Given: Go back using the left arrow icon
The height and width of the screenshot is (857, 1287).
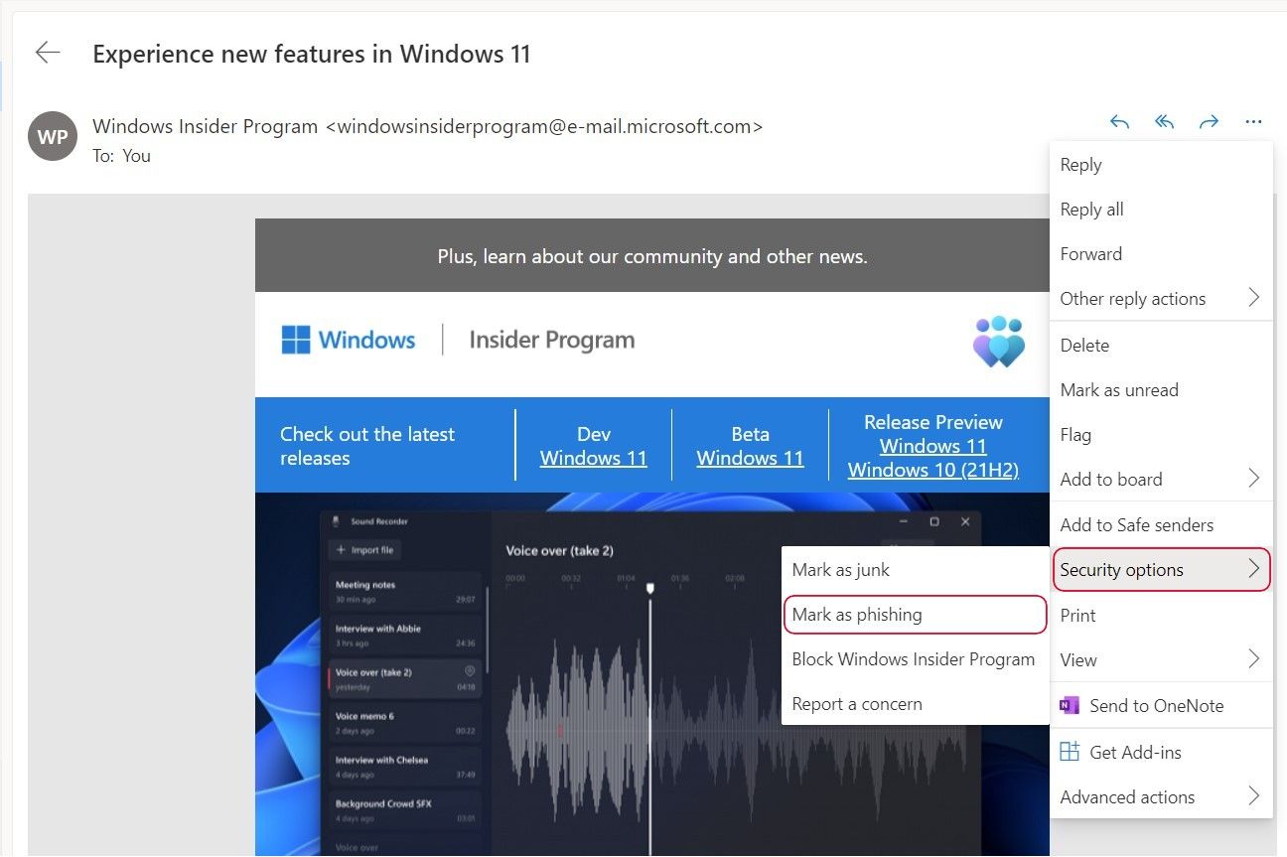Looking at the screenshot, I should point(48,53).
